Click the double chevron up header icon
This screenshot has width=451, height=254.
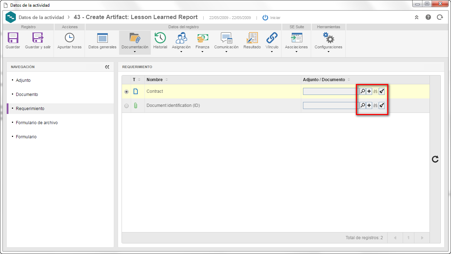[x=416, y=17]
